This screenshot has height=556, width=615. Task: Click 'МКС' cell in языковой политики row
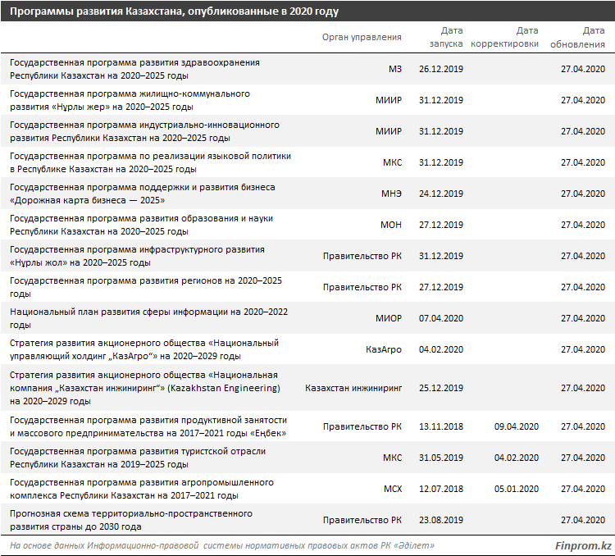coord(392,162)
